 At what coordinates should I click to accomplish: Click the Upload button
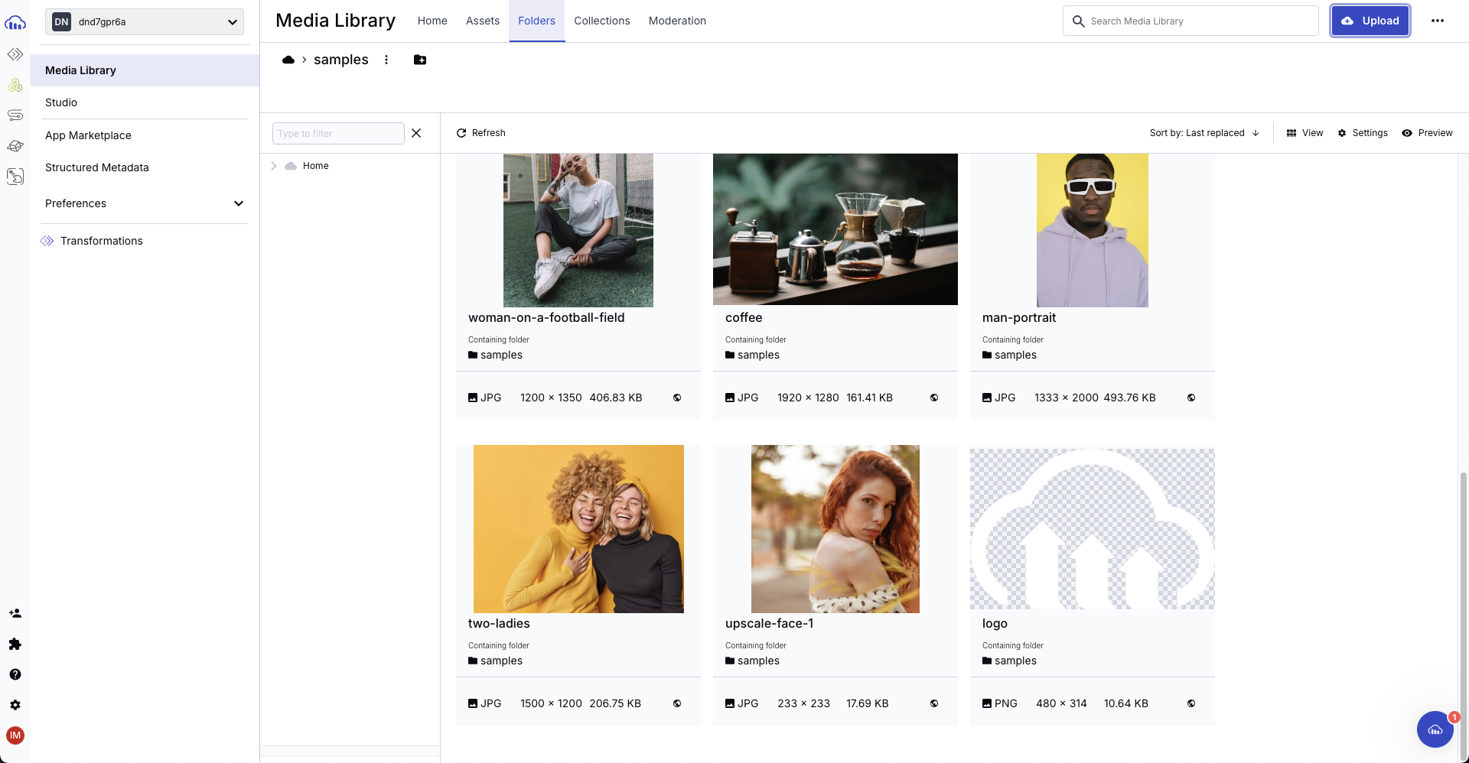pos(1370,21)
